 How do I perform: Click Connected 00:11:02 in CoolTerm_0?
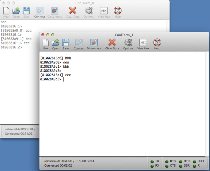pos(19,134)
